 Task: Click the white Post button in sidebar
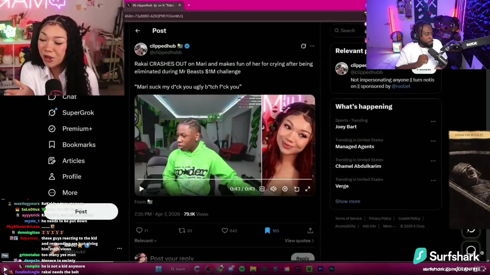pos(81,212)
